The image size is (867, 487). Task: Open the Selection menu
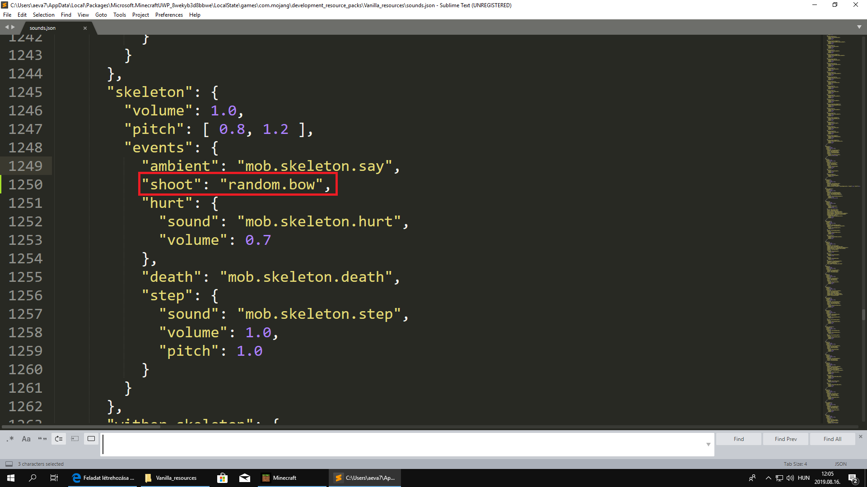point(43,15)
